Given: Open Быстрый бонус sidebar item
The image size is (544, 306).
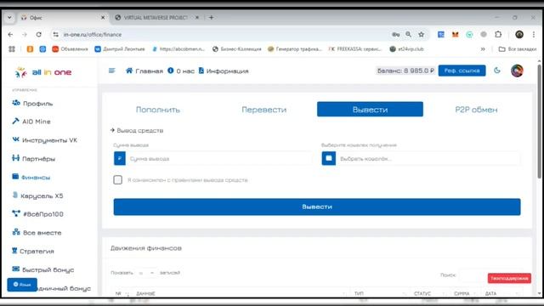Looking at the screenshot, I should (42, 269).
